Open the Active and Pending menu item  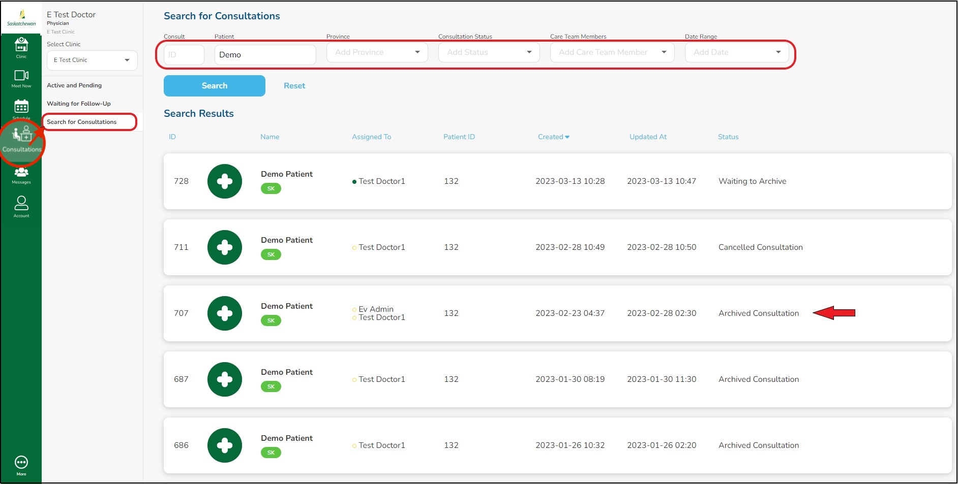74,85
